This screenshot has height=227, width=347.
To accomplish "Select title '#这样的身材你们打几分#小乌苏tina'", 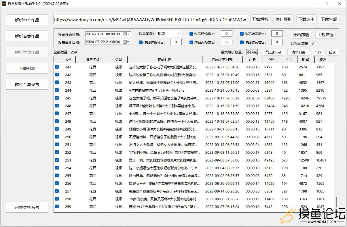I will (x=157, y=90).
